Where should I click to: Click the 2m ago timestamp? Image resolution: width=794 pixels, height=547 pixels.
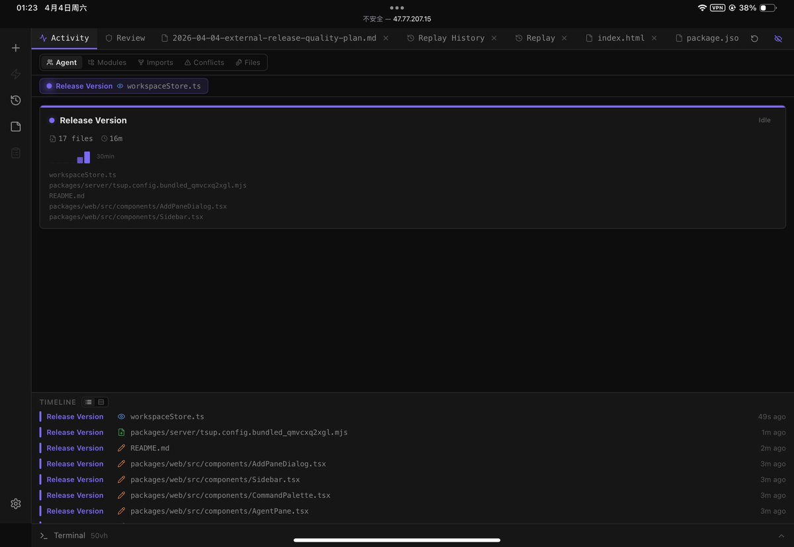tap(773, 448)
